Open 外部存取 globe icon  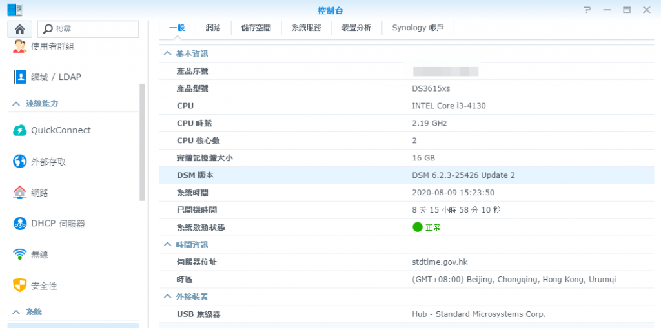tap(20, 162)
